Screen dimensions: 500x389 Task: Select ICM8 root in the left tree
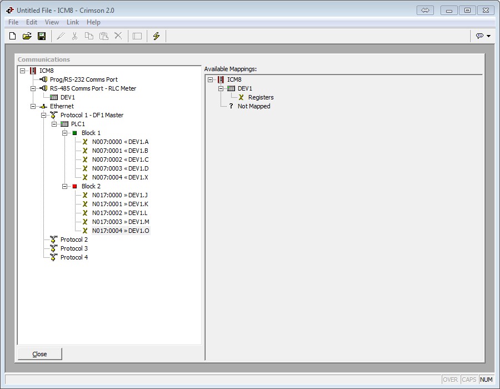[x=46, y=71]
